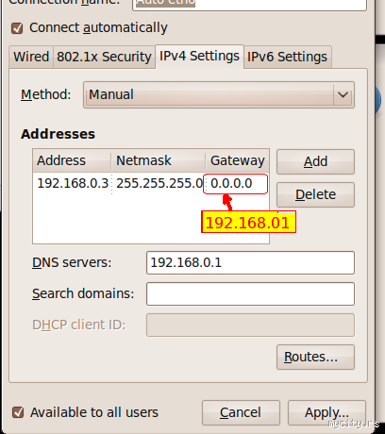Select the gateway cell 0.0.0.0
The height and width of the screenshot is (434, 385).
pos(236,184)
